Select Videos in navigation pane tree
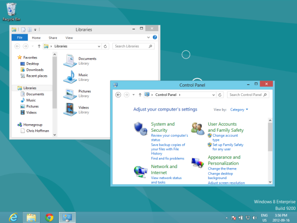Viewport: 297px width, 223px height. (31, 113)
